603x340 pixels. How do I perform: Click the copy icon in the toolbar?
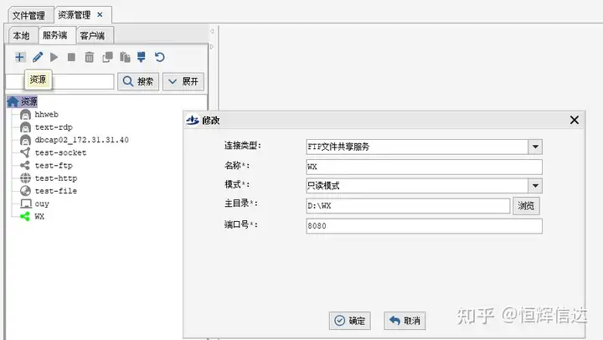[107, 57]
